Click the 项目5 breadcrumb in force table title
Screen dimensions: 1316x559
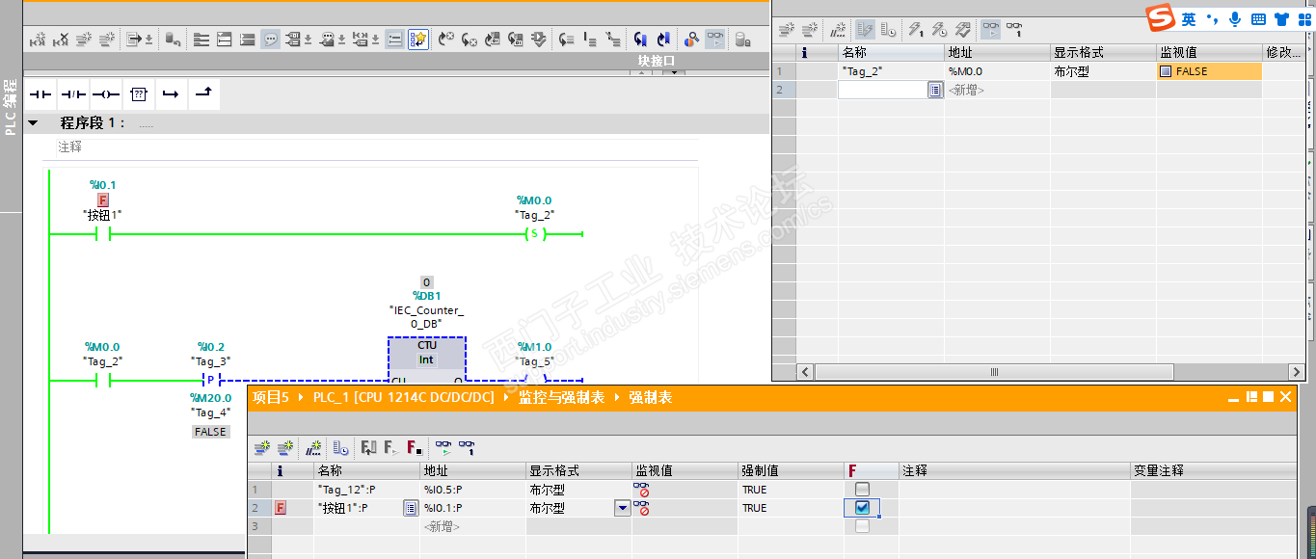pos(272,397)
